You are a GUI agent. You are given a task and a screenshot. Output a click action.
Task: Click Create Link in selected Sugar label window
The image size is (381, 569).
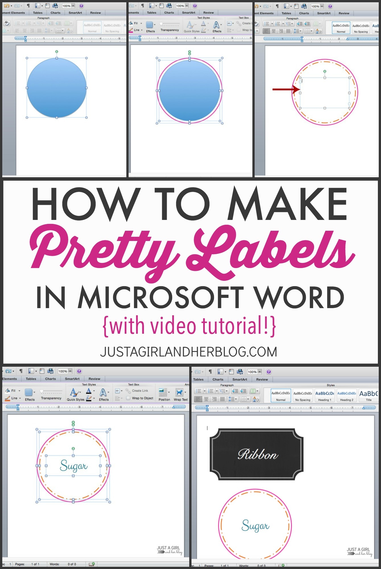pyautogui.click(x=137, y=391)
